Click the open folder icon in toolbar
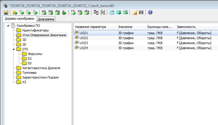Screen dimensions: 218x125 pos(15,12)
